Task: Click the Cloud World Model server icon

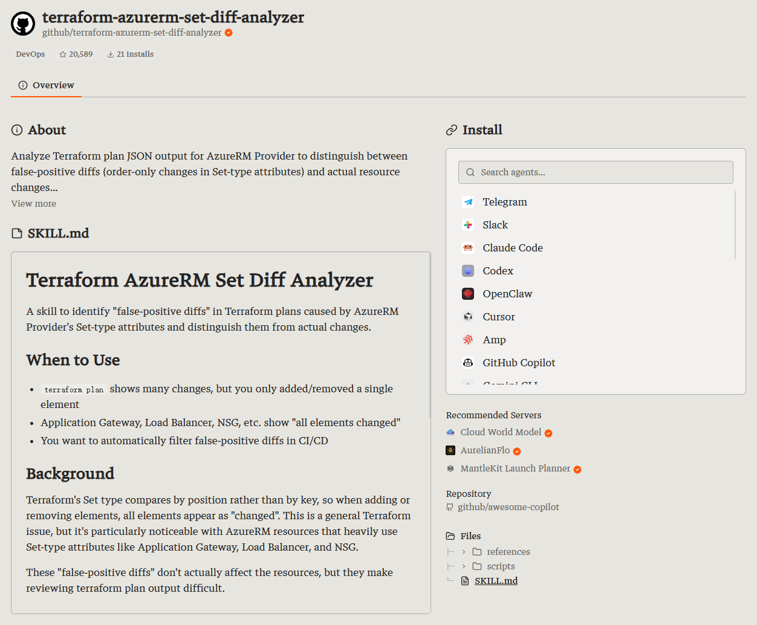Action: point(450,432)
